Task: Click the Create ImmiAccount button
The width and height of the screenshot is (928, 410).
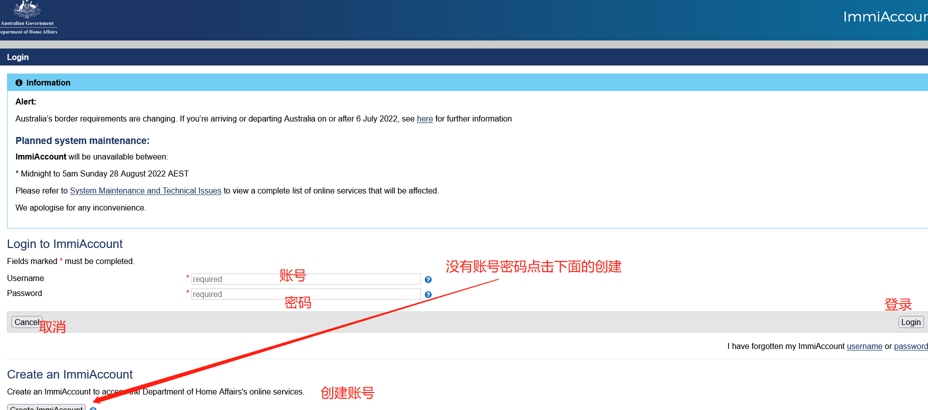Action: 47,407
